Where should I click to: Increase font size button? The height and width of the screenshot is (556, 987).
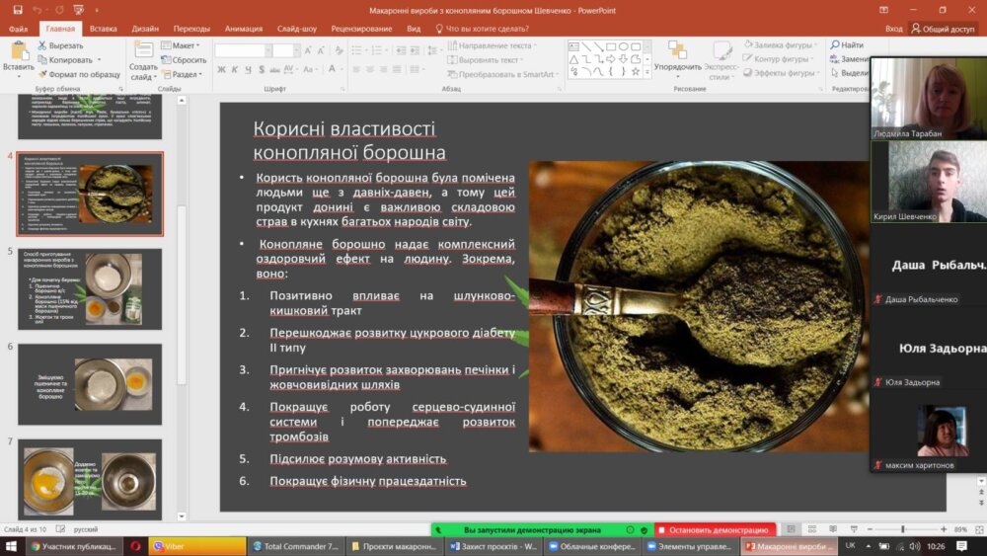pos(307,50)
